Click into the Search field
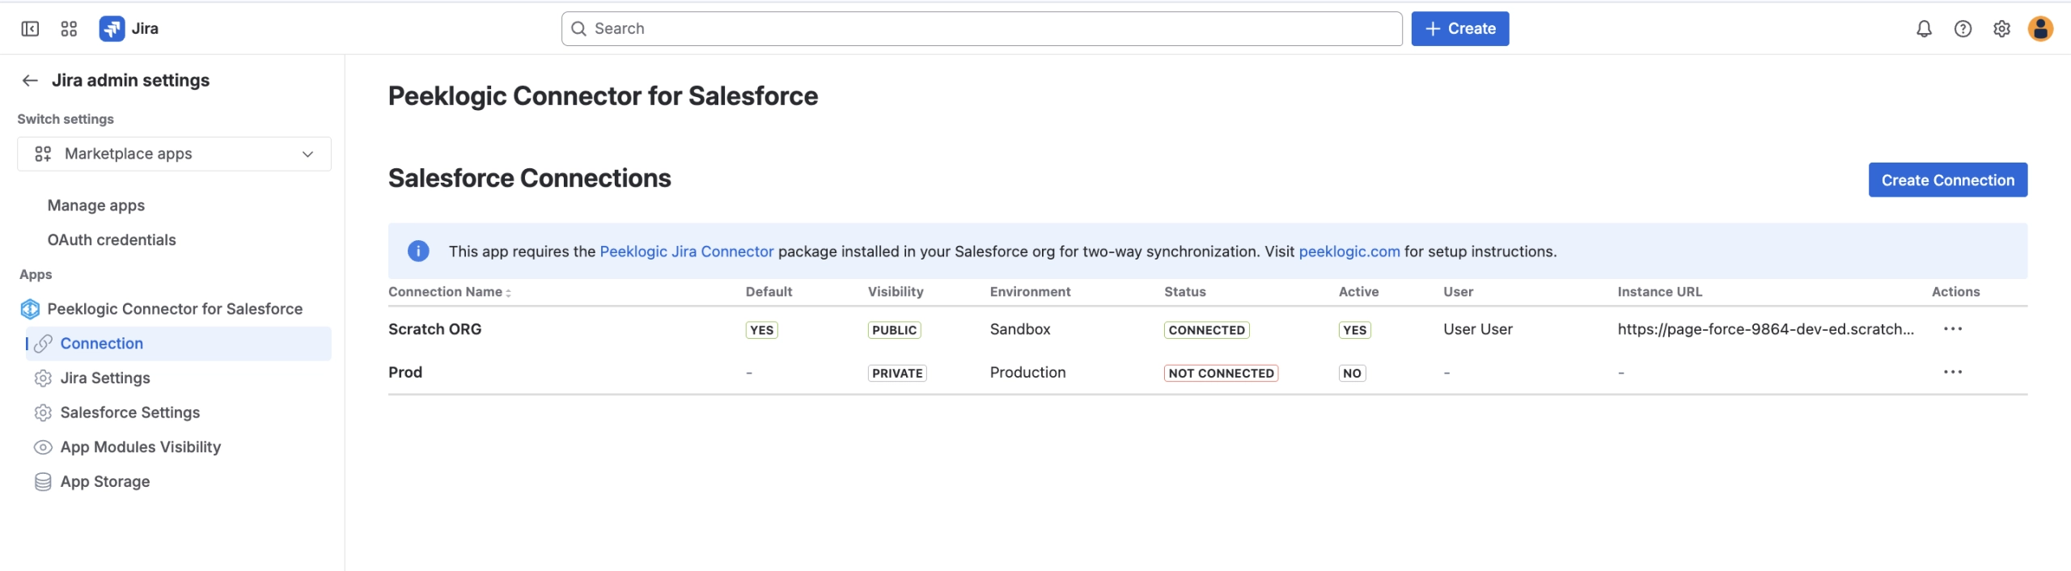The height and width of the screenshot is (571, 2071). (x=982, y=29)
